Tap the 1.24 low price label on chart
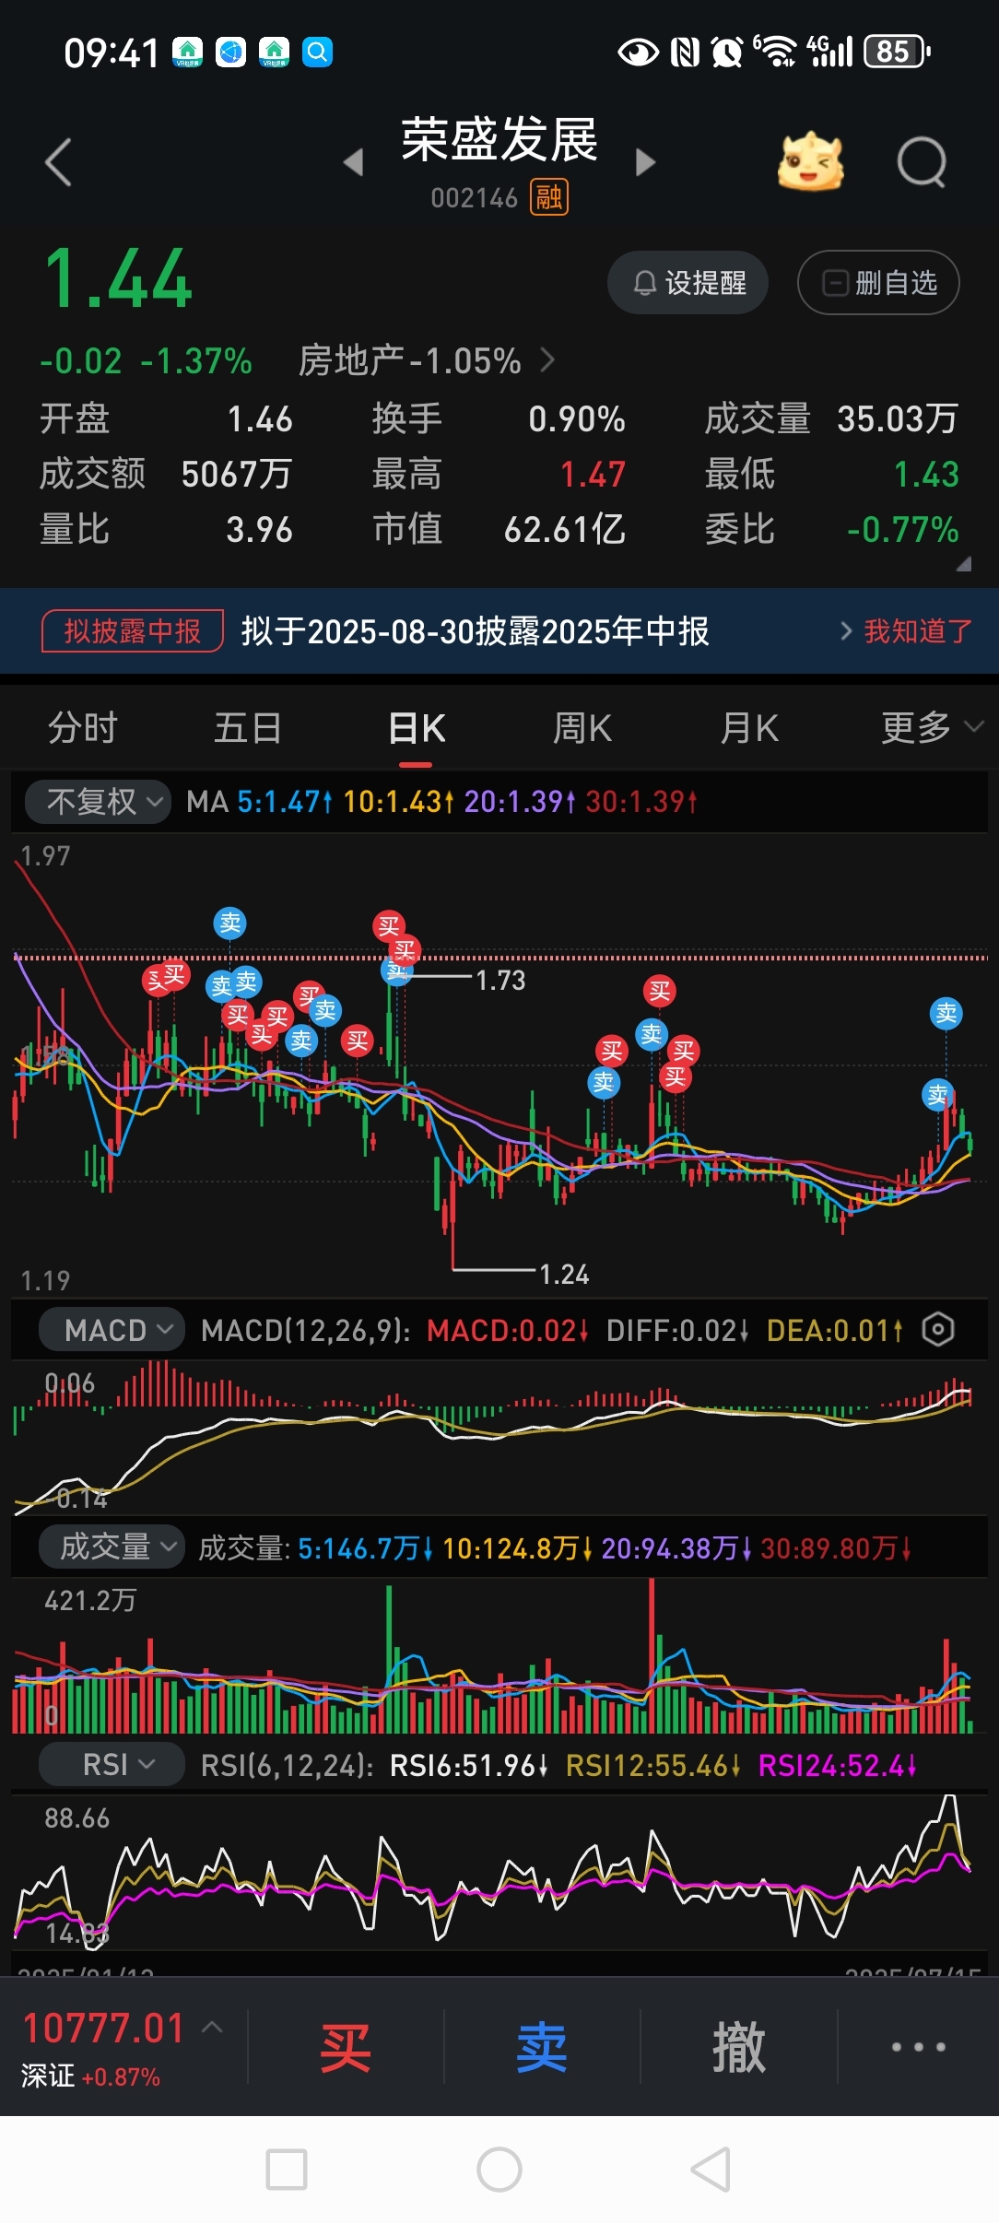 (564, 1275)
